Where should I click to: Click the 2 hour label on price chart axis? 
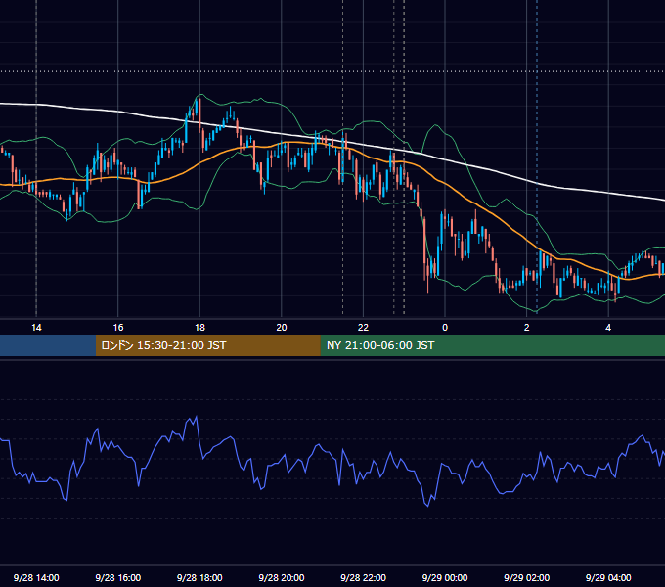(527, 328)
